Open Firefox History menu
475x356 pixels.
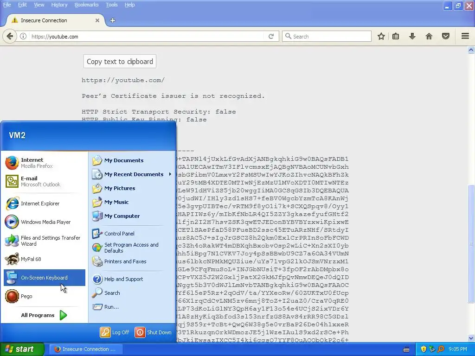pyautogui.click(x=59, y=5)
